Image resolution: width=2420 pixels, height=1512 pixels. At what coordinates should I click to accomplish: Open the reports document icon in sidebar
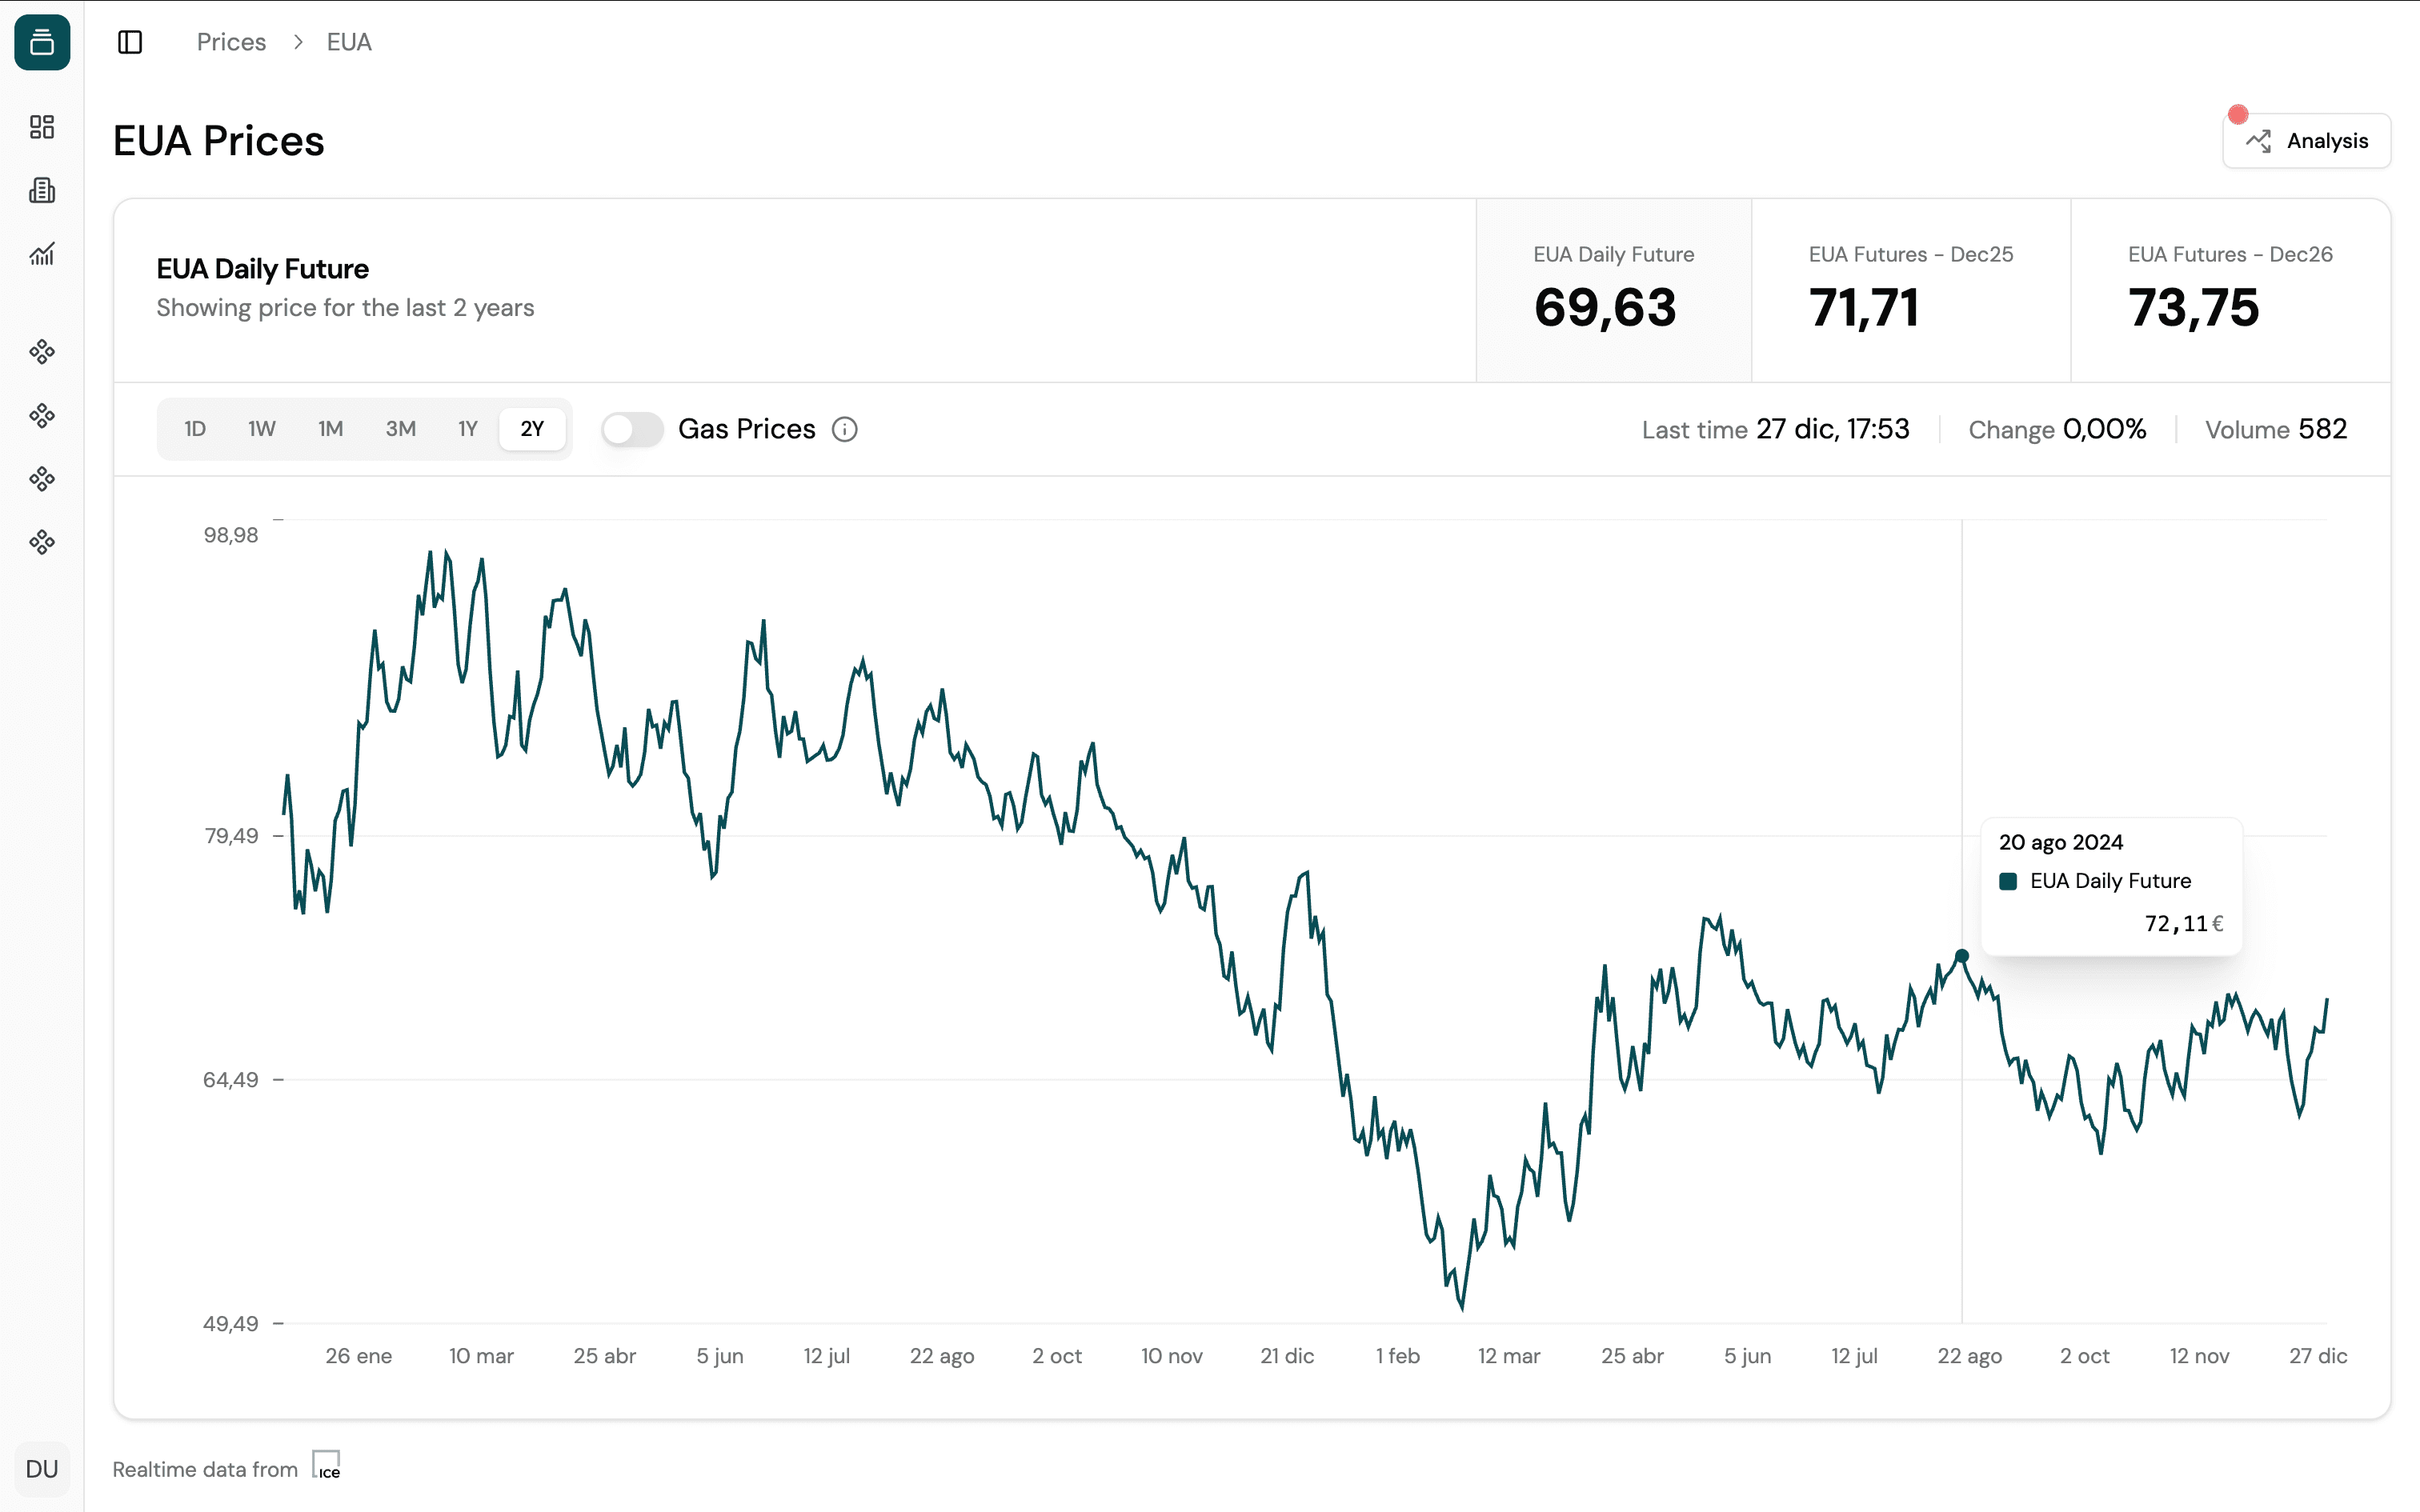tap(42, 190)
